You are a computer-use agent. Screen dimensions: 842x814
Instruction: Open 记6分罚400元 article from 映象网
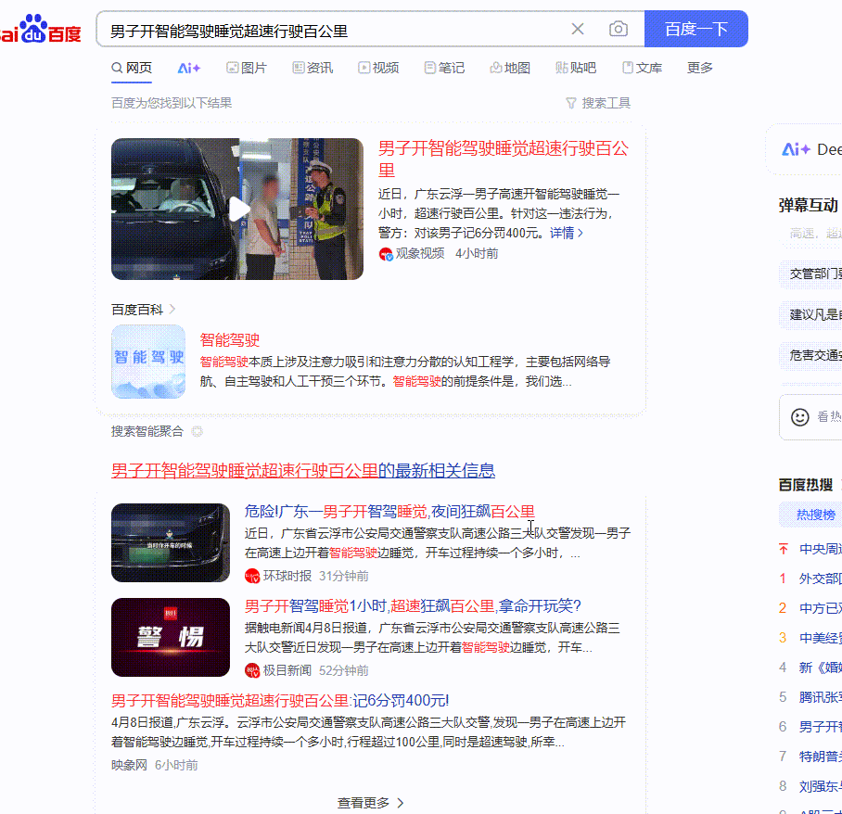pos(280,700)
